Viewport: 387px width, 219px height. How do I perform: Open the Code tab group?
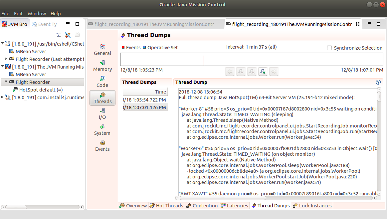pos(102,82)
